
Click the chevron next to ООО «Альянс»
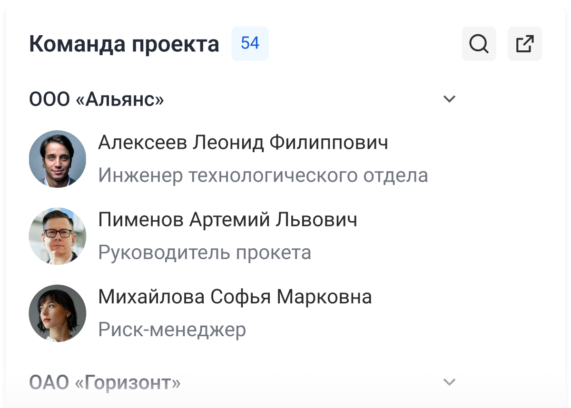(448, 98)
